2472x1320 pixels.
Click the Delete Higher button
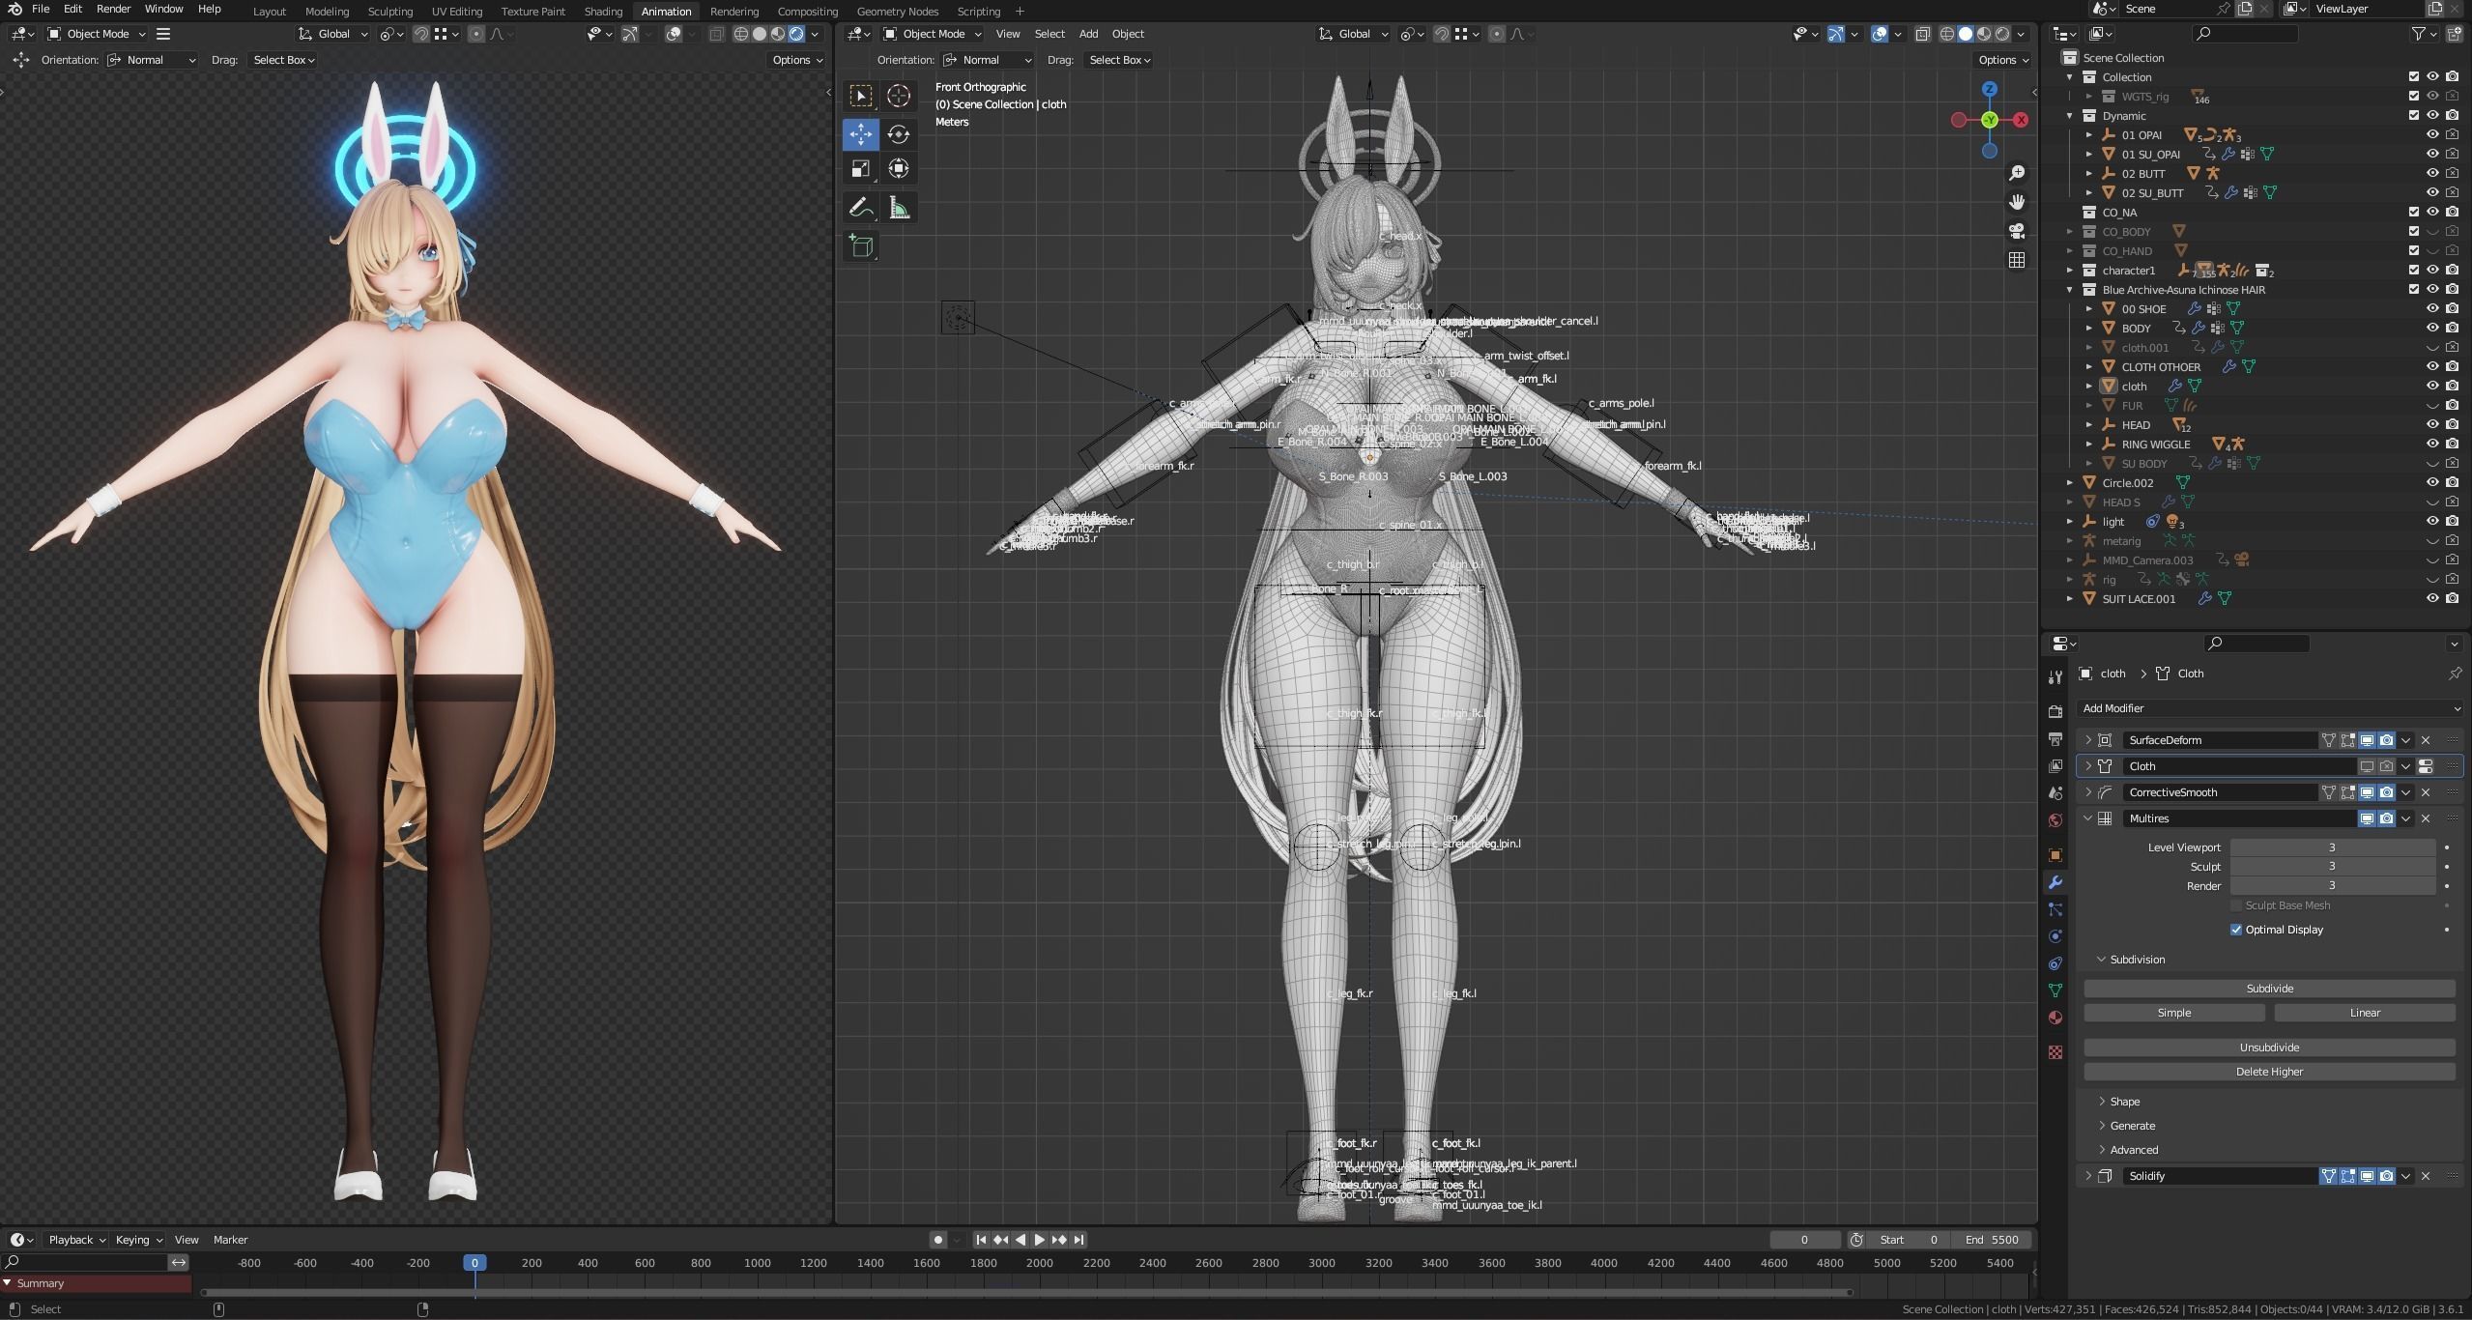2269,1072
